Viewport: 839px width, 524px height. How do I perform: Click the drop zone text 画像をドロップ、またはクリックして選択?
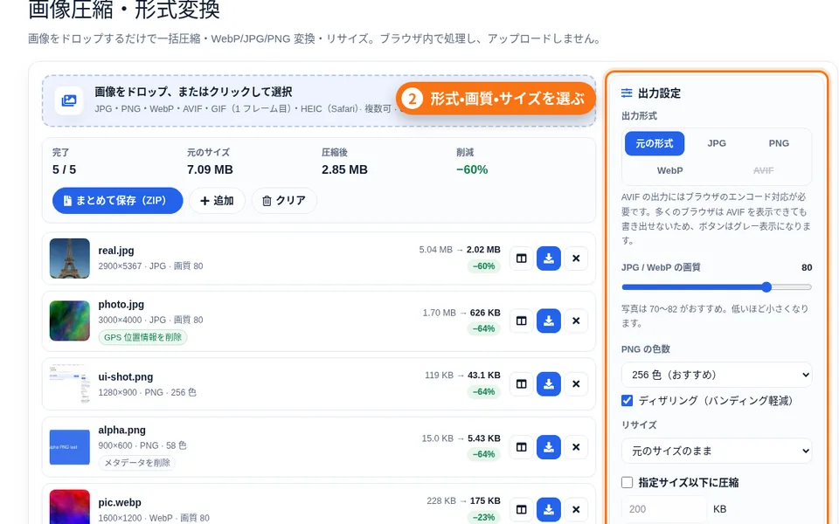tap(193, 92)
